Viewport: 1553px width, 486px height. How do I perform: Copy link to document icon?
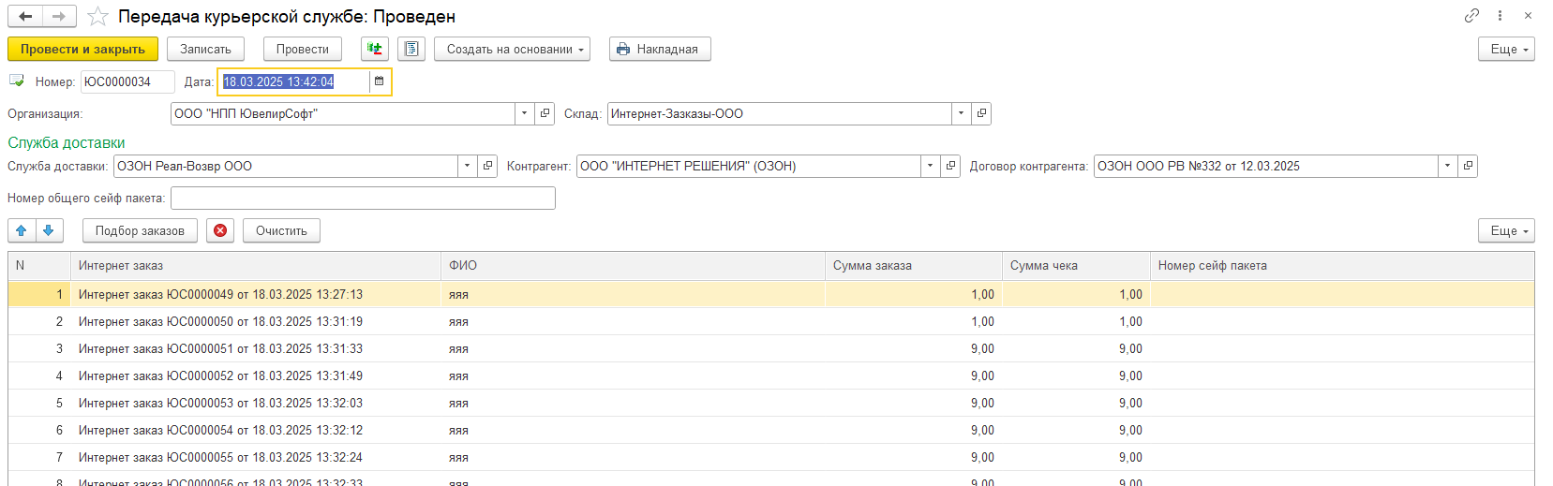point(1471,16)
